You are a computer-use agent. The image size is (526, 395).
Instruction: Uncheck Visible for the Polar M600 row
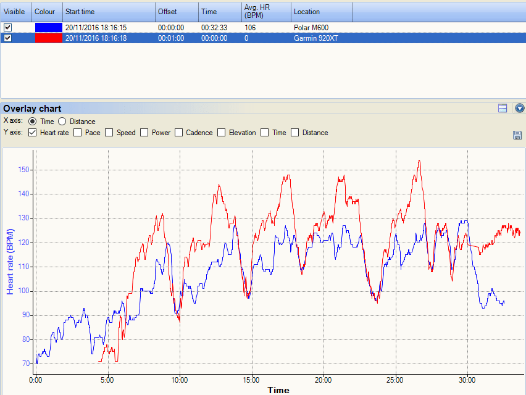pos(7,27)
